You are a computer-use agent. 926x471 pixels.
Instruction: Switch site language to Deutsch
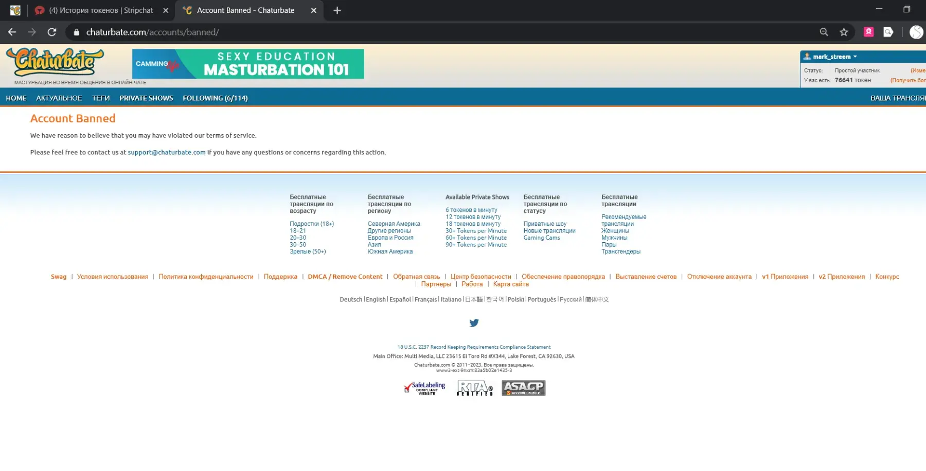[x=351, y=300]
